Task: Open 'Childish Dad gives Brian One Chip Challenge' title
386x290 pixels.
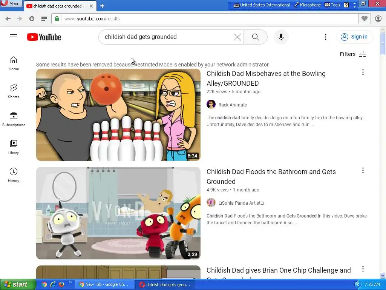Action: pyautogui.click(x=279, y=270)
